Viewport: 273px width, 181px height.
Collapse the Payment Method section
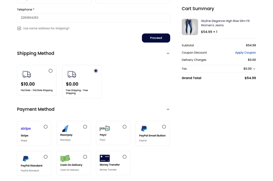click(x=168, y=109)
